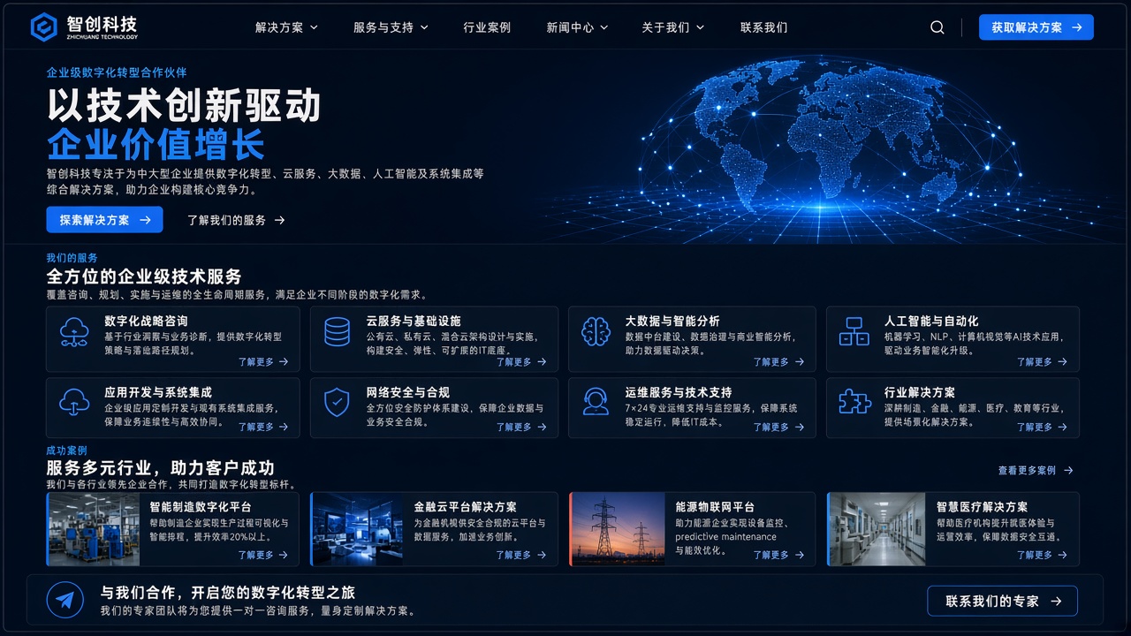
Task: Expand the 解决方案 navigation dropdown
Action: tap(286, 27)
